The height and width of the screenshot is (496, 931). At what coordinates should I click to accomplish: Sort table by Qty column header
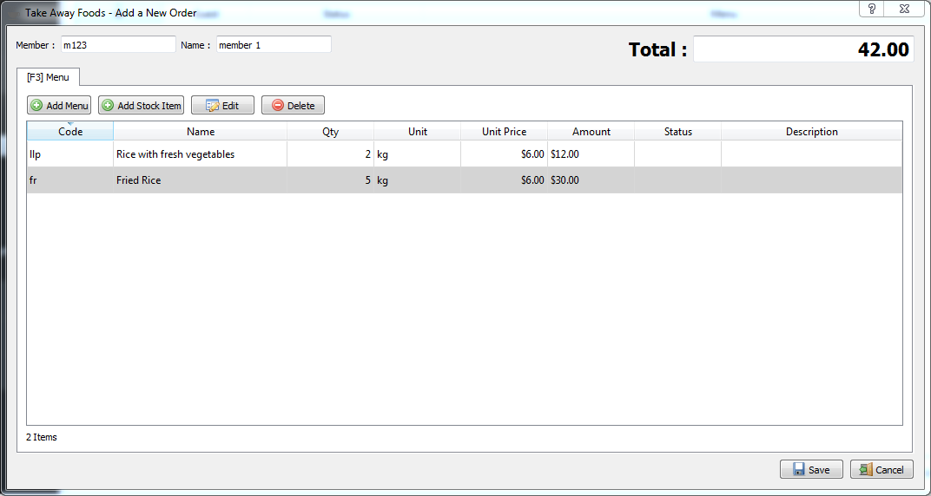coord(330,132)
